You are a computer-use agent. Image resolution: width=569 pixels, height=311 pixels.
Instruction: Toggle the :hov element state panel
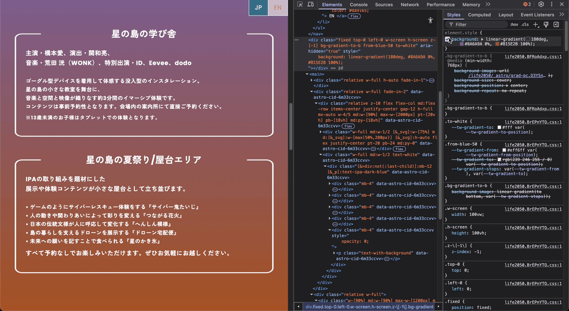click(514, 25)
